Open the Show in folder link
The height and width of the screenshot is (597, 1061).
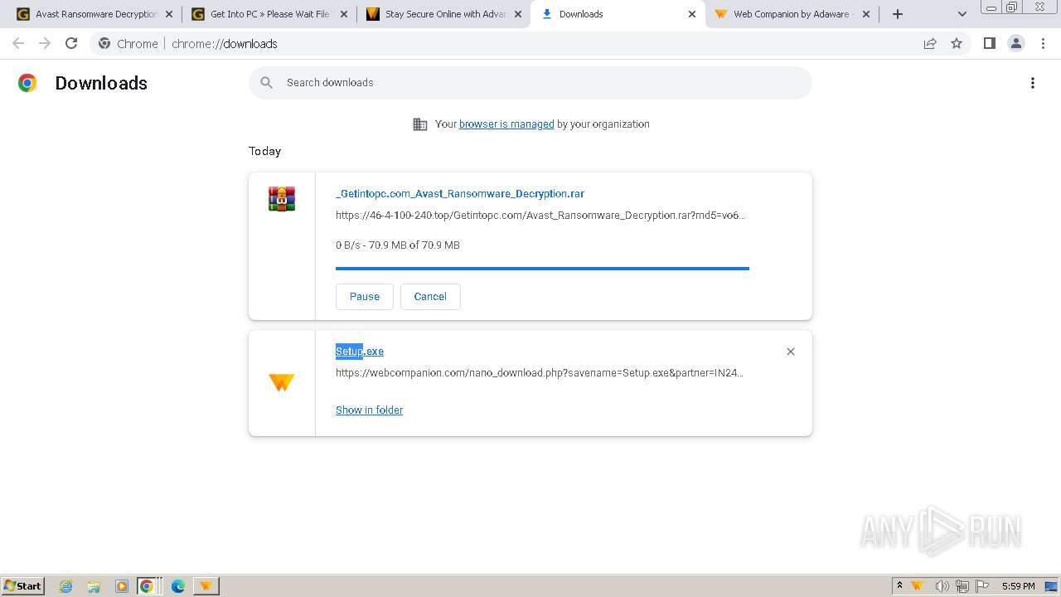369,410
